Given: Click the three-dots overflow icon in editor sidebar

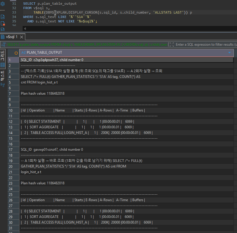Looking at the screenshot, I should pyautogui.click(x=2, y=10).
